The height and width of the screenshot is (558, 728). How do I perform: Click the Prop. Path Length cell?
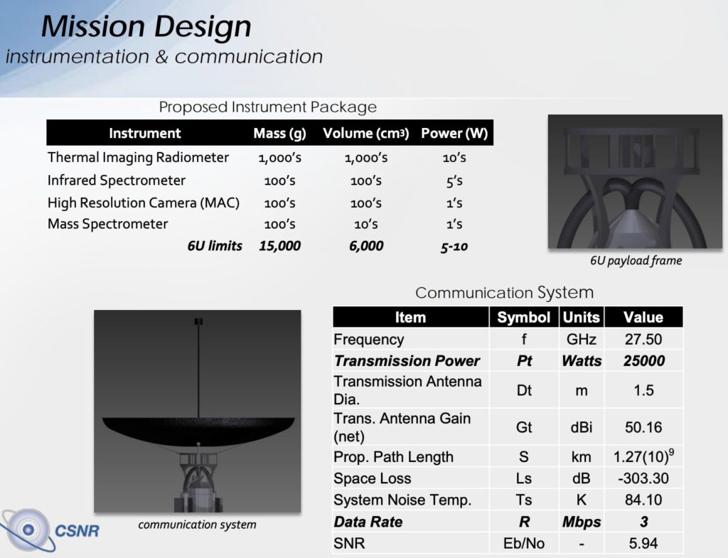click(389, 457)
